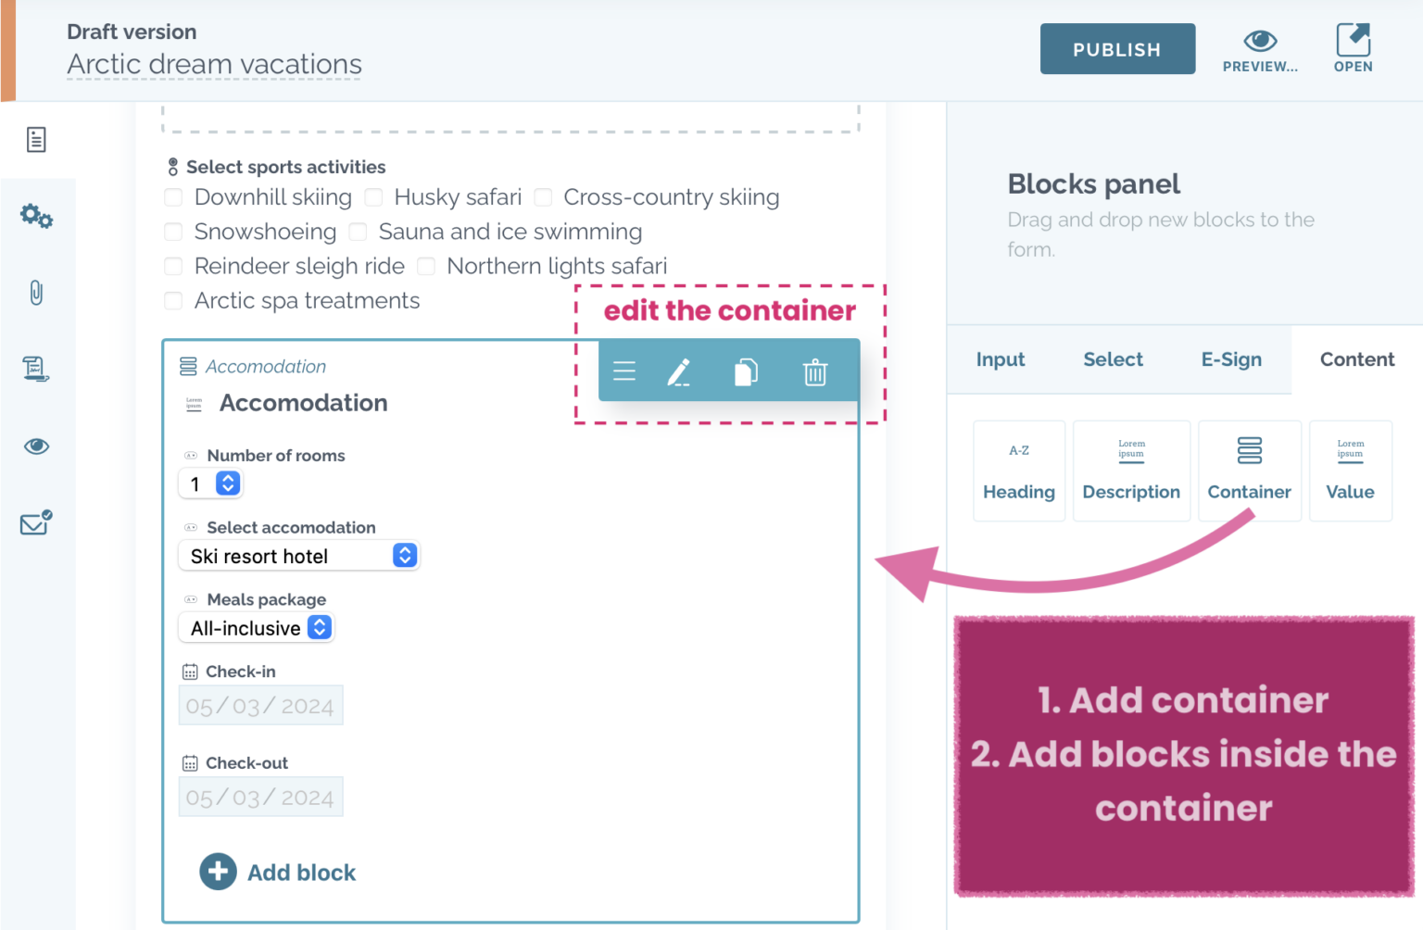Screen dimensions: 1423x930
Task: Select the Heading block in Blocks panel
Action: tap(1019, 471)
